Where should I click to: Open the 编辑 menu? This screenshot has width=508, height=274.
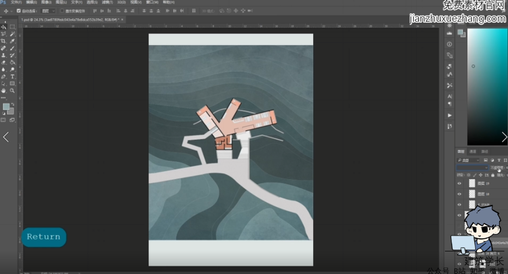(32, 2)
